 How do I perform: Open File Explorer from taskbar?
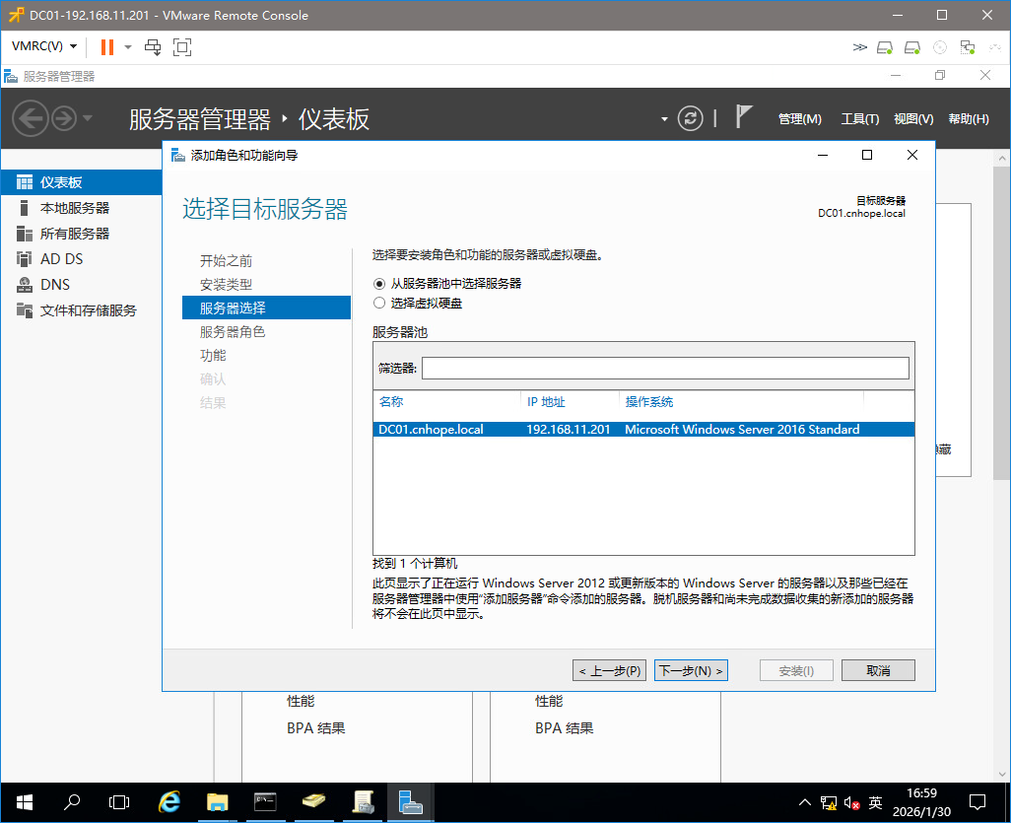click(x=218, y=802)
